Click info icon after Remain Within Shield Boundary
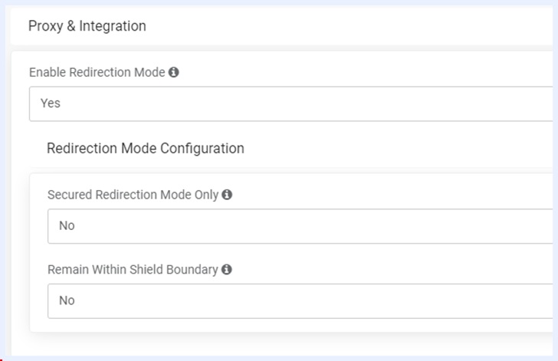 click(x=227, y=270)
